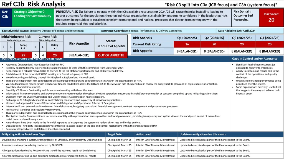Select the 'Significant level of non-recurrent' efficiencies gap bullet
This screenshot has width=284, height=159.
[256, 66]
